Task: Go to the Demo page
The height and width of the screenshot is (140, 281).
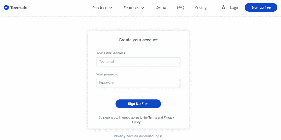Action: 161,7
